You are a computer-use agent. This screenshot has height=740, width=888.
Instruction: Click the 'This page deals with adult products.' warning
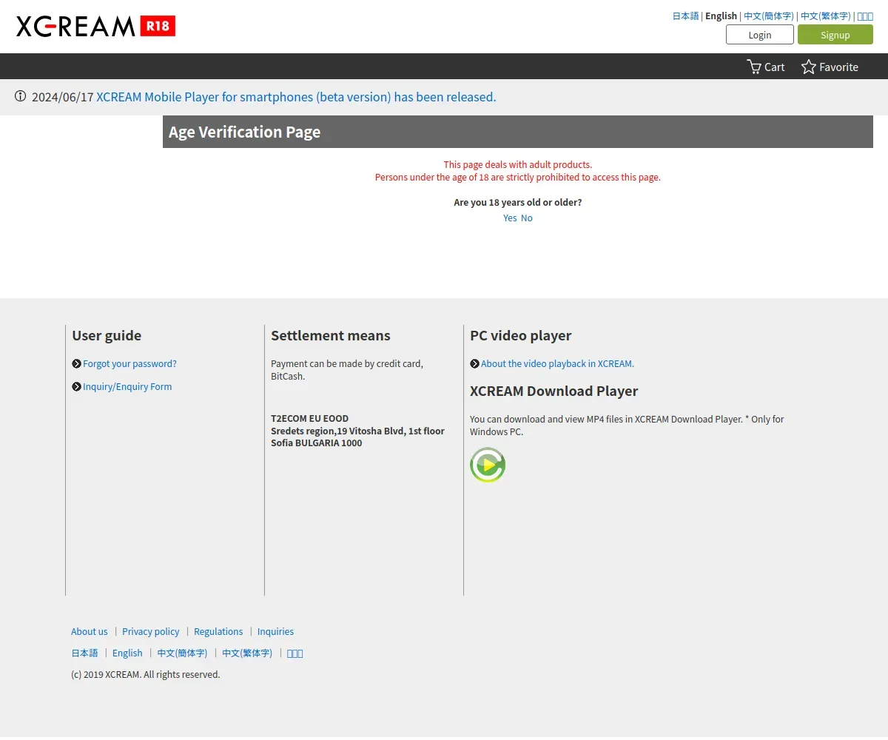tap(518, 164)
